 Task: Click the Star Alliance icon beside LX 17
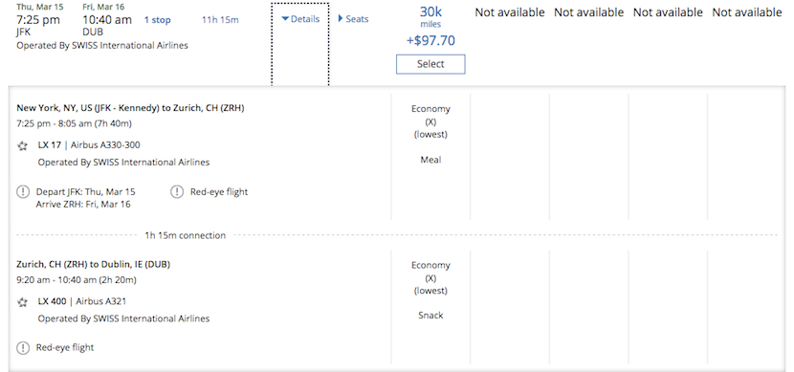[22, 145]
